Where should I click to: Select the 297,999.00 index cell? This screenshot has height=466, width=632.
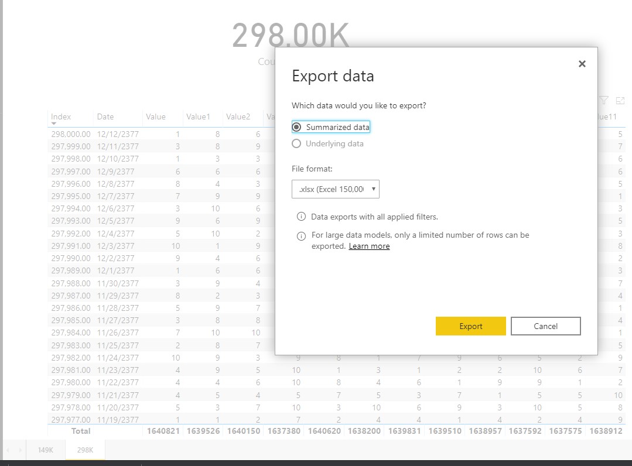click(x=71, y=146)
